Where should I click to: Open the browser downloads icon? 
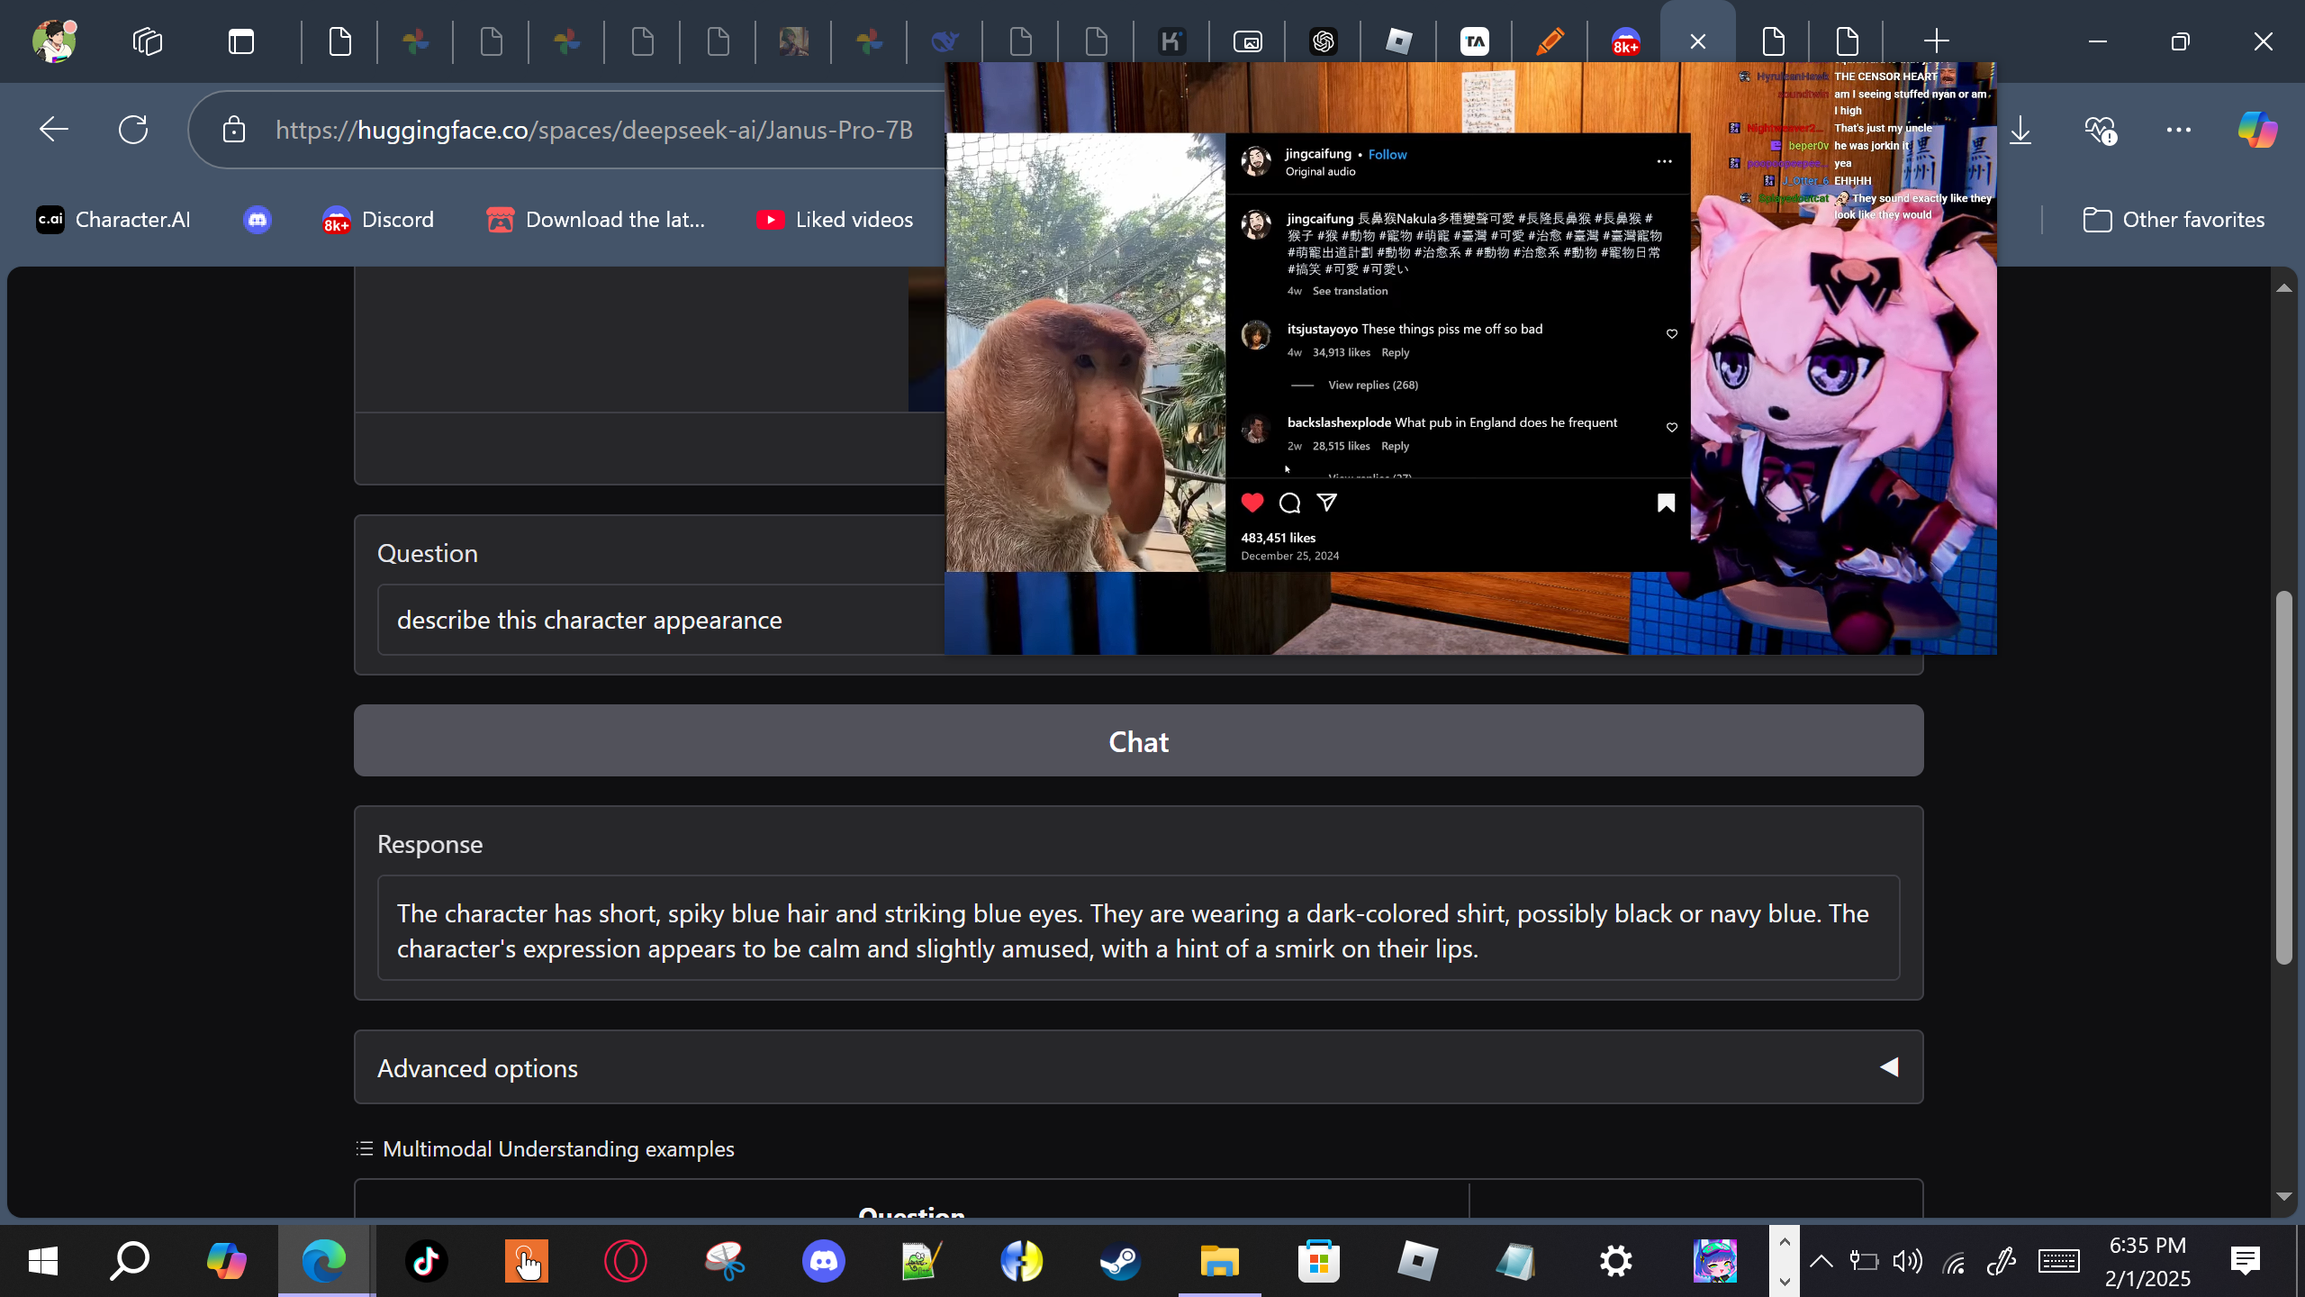coord(2020,130)
